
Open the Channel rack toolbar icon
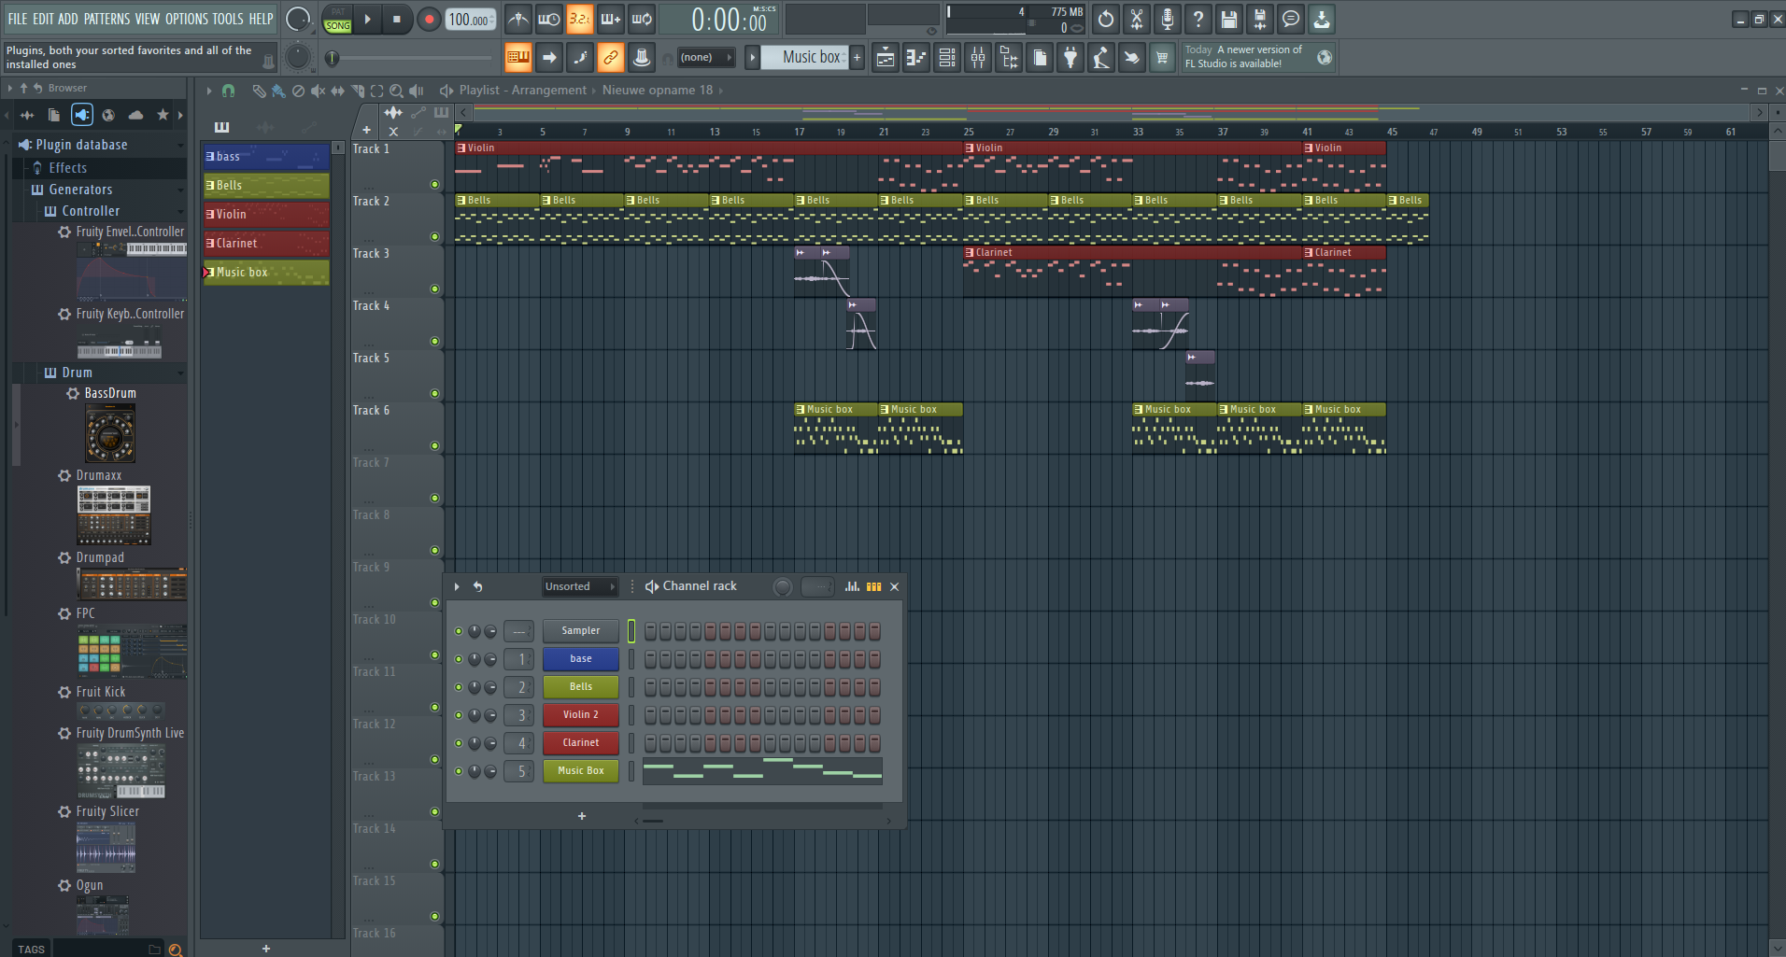point(947,58)
